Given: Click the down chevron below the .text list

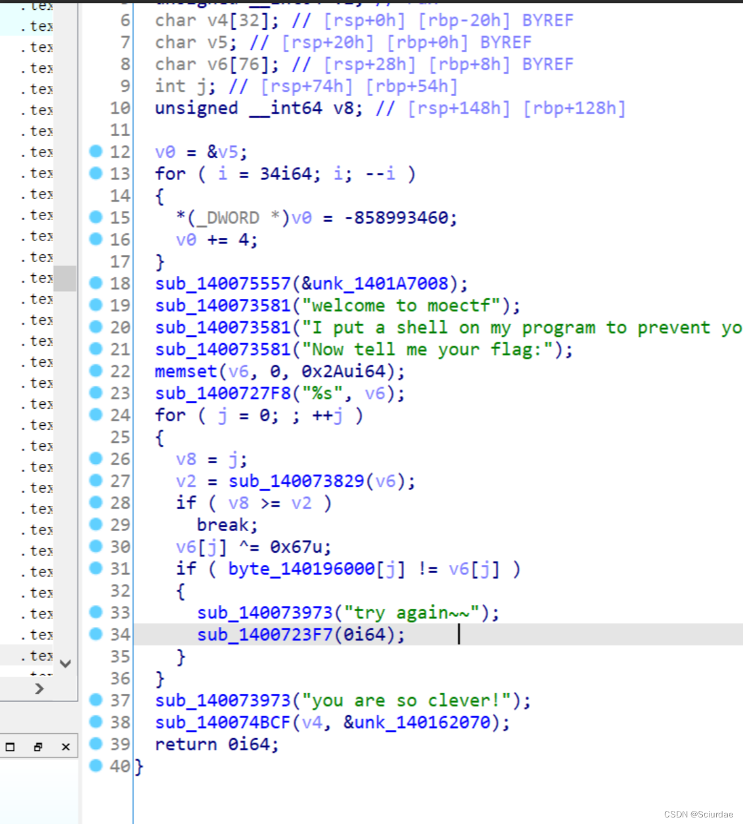Looking at the screenshot, I should (x=64, y=664).
